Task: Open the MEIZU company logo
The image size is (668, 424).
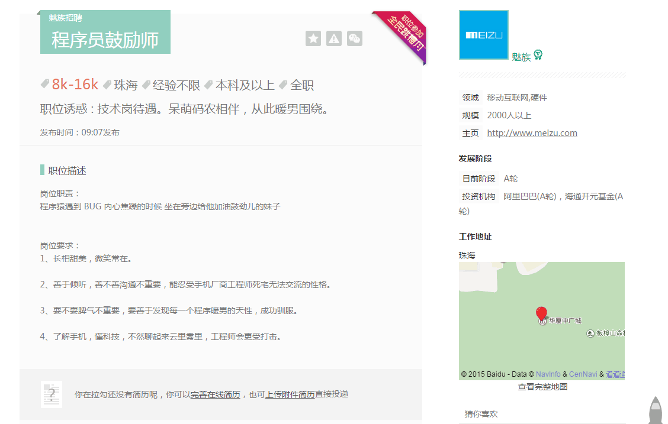Action: tap(484, 35)
